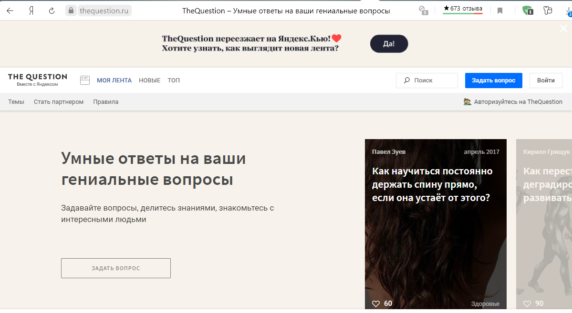
Task: Open the card about держать спину прямо
Action: 436,224
